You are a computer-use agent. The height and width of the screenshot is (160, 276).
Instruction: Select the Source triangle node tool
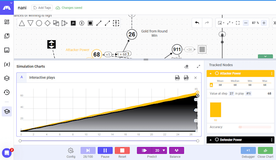coord(22,23)
